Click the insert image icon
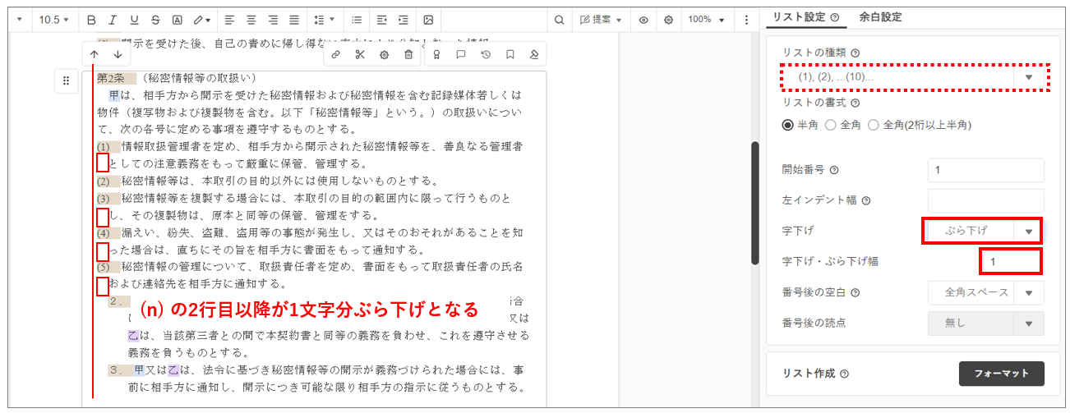This screenshot has width=1070, height=413. coord(428,20)
